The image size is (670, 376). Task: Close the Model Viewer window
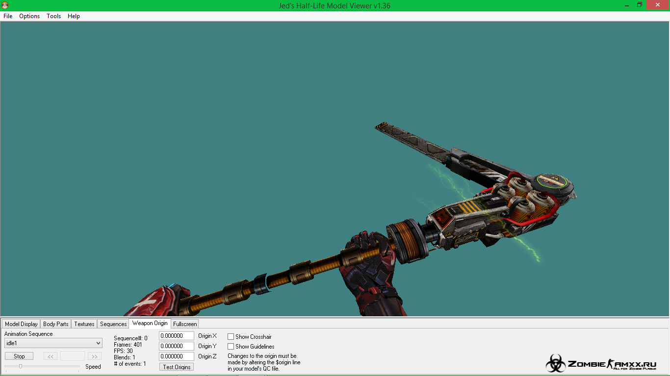(658, 5)
